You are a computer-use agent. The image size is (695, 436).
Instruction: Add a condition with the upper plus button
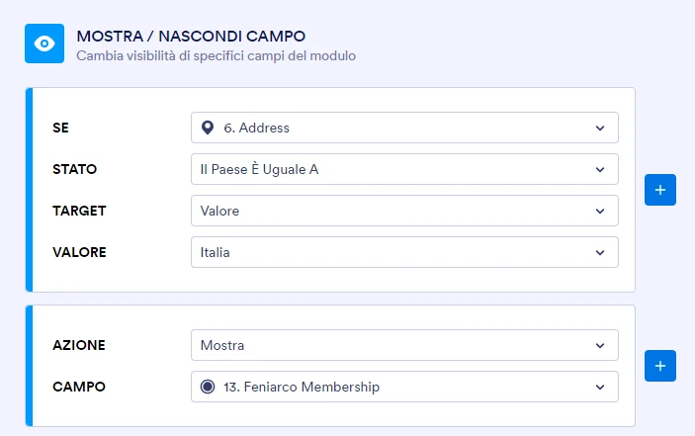[659, 190]
